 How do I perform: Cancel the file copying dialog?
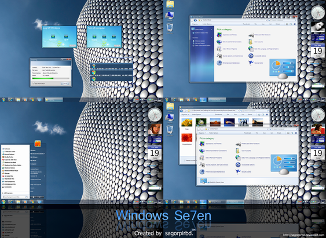pos(65,83)
